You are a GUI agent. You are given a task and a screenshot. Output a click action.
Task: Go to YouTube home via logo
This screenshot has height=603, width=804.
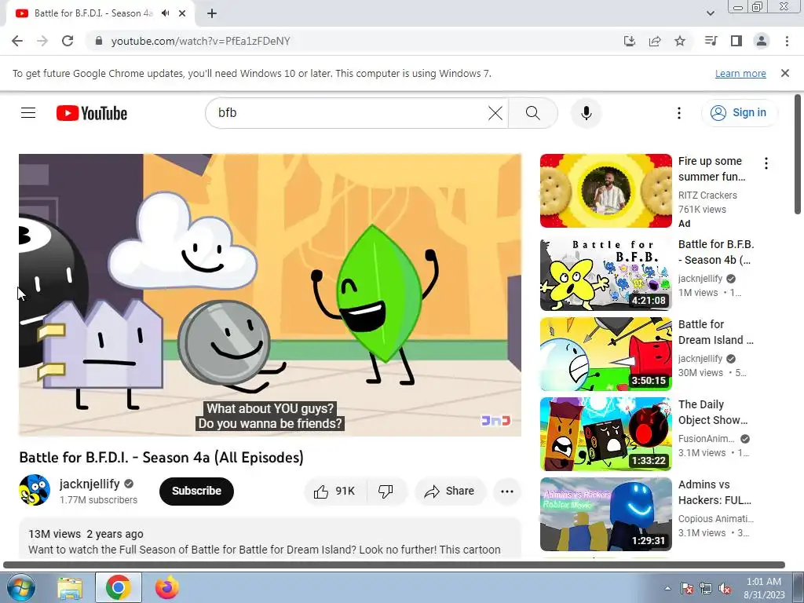point(92,113)
